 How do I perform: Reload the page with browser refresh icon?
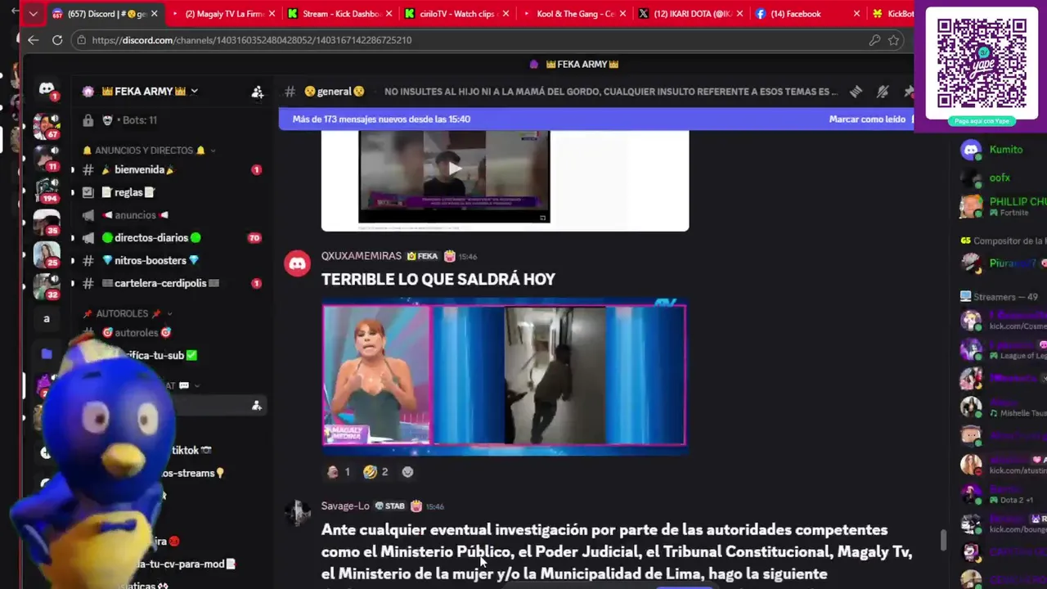57,39
